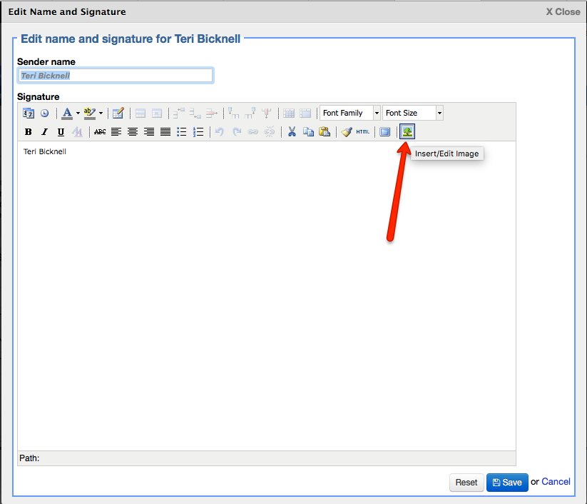Click inside the Sender name field
This screenshot has height=504, width=587.
[115, 75]
